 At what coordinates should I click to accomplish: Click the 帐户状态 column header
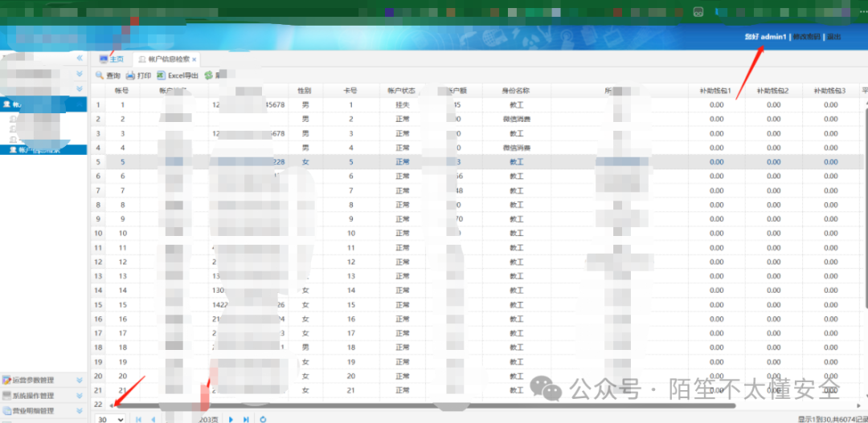click(403, 90)
